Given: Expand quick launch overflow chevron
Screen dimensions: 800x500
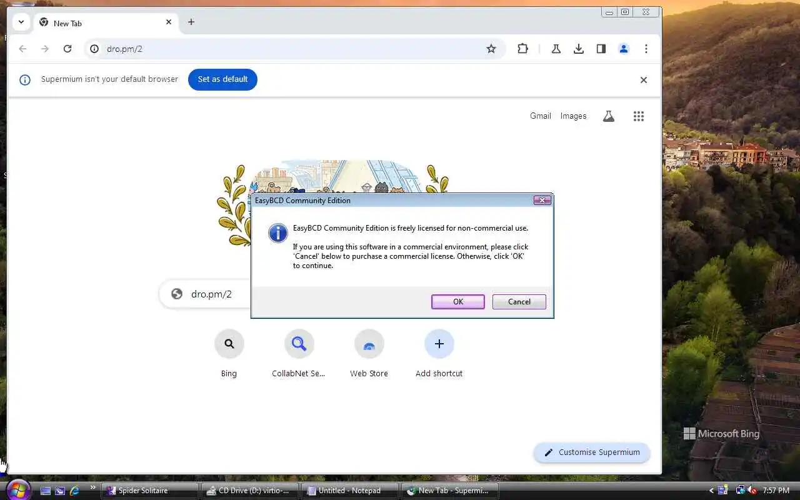Looking at the screenshot, I should pos(93,487).
